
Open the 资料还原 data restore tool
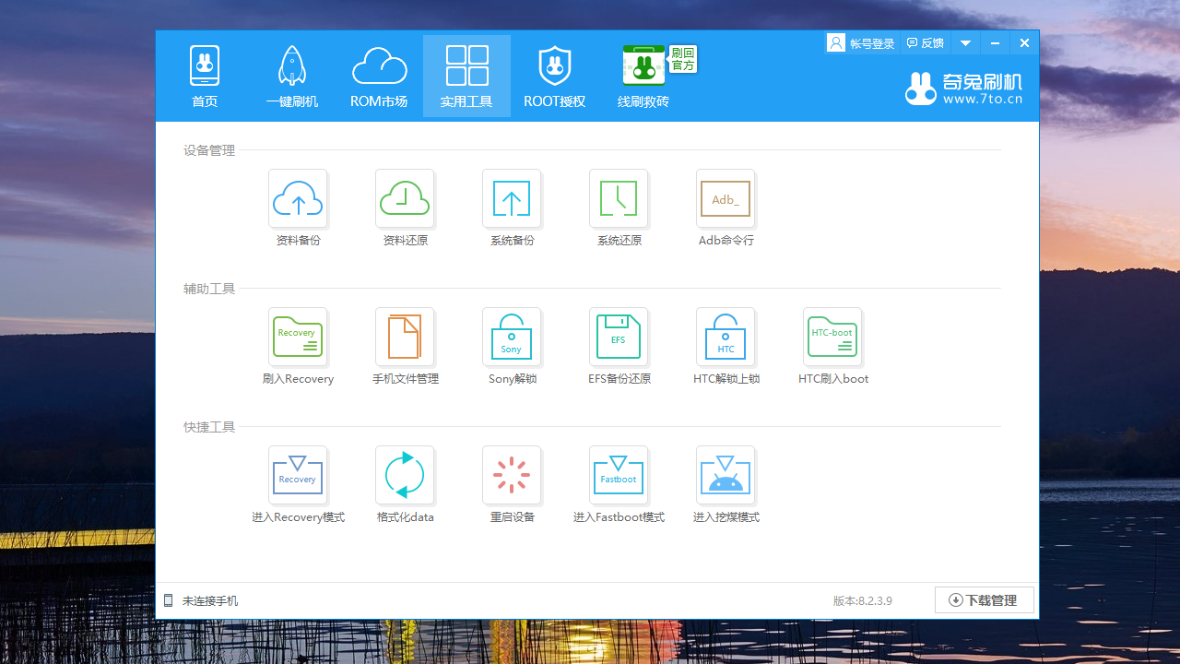point(405,199)
